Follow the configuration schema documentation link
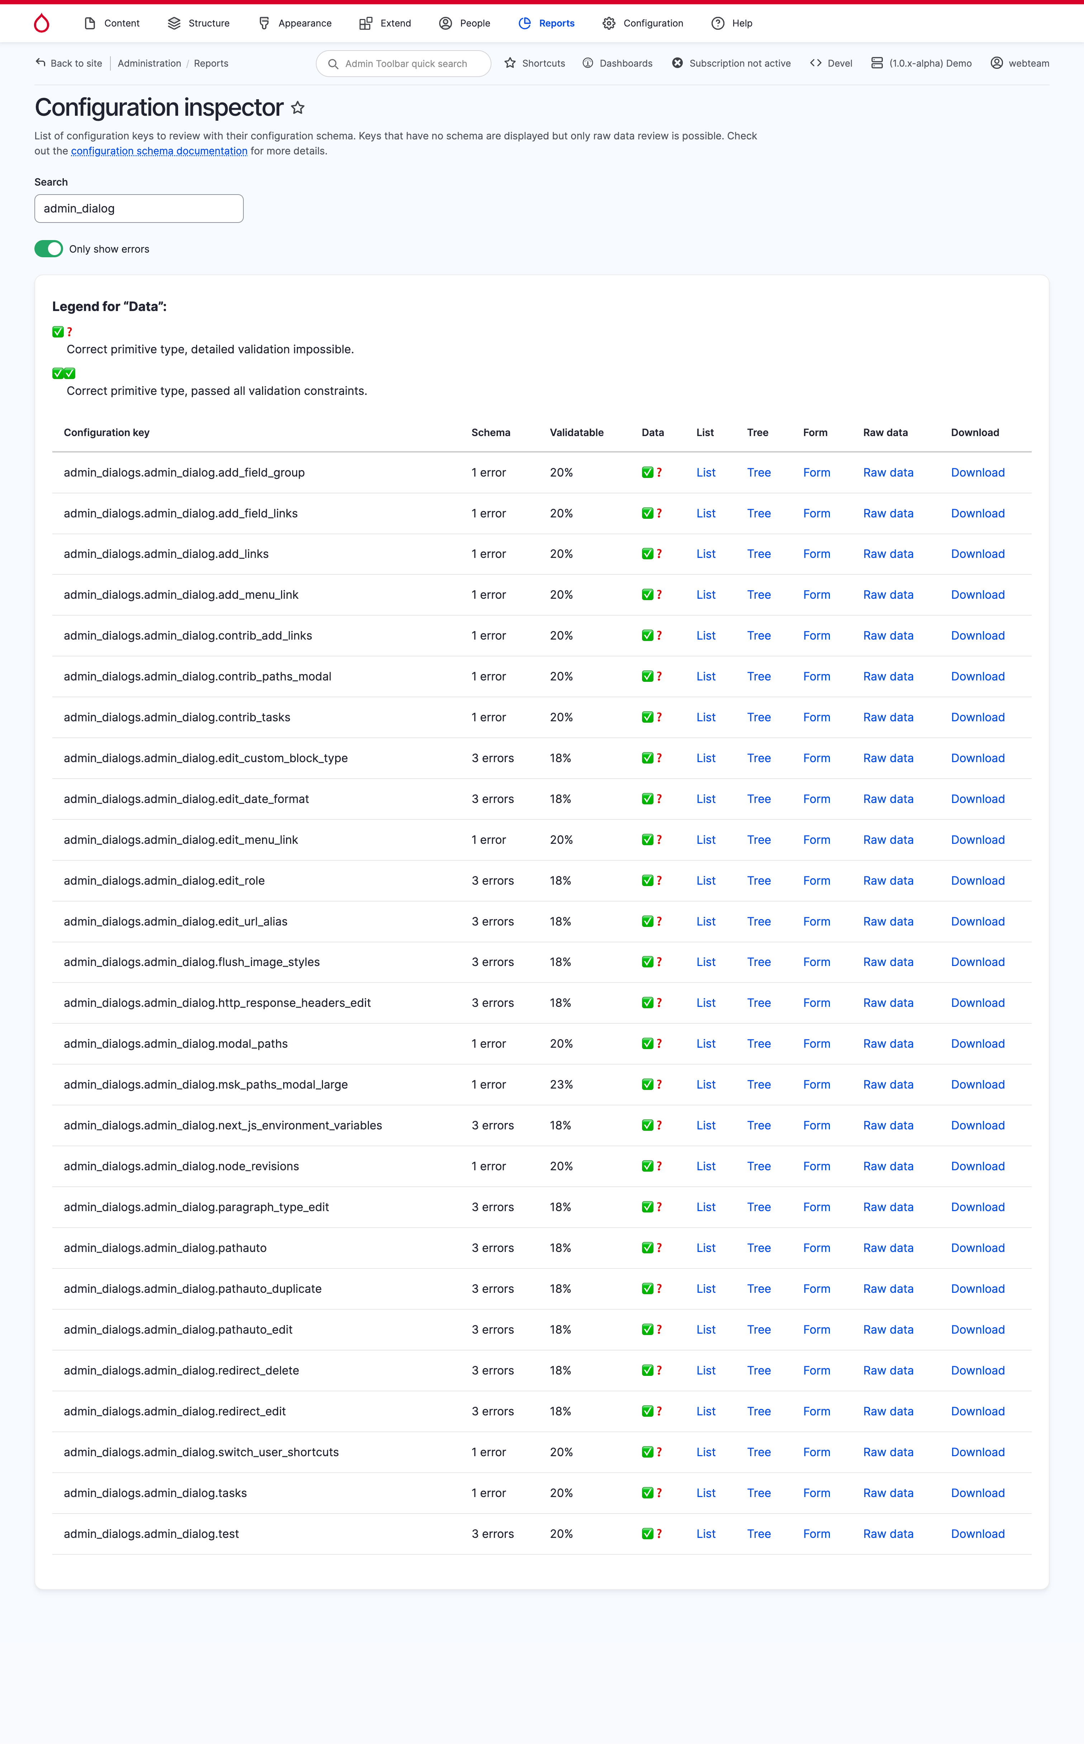The image size is (1084, 1745). (x=158, y=151)
